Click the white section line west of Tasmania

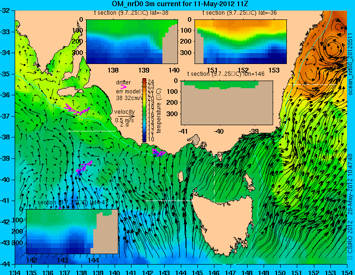pos(169,201)
